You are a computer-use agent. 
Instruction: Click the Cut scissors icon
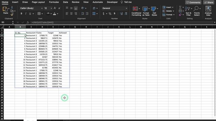(x=12, y=7)
